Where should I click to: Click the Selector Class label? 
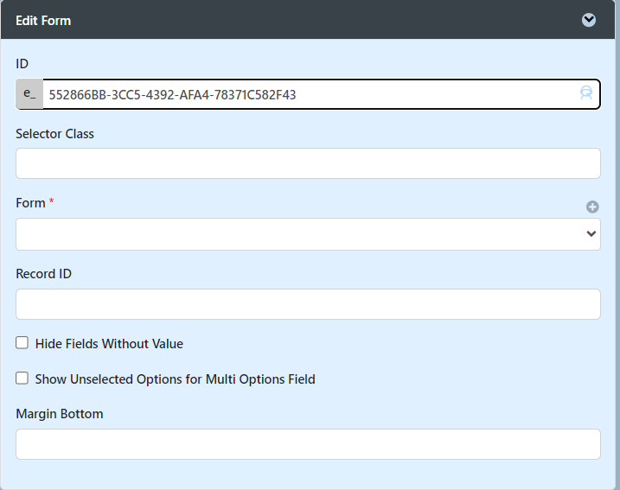point(54,134)
